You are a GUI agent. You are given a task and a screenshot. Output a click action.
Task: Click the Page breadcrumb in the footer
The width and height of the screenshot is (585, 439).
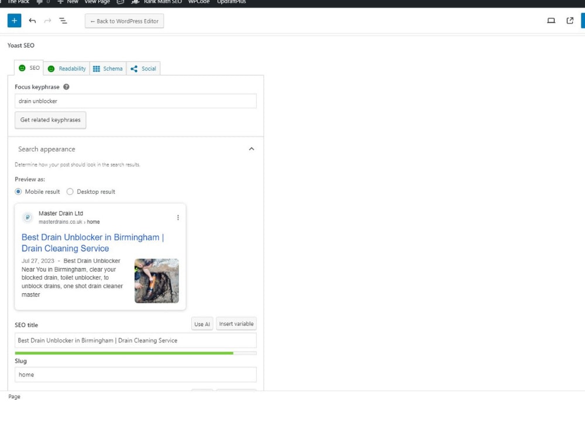point(14,396)
